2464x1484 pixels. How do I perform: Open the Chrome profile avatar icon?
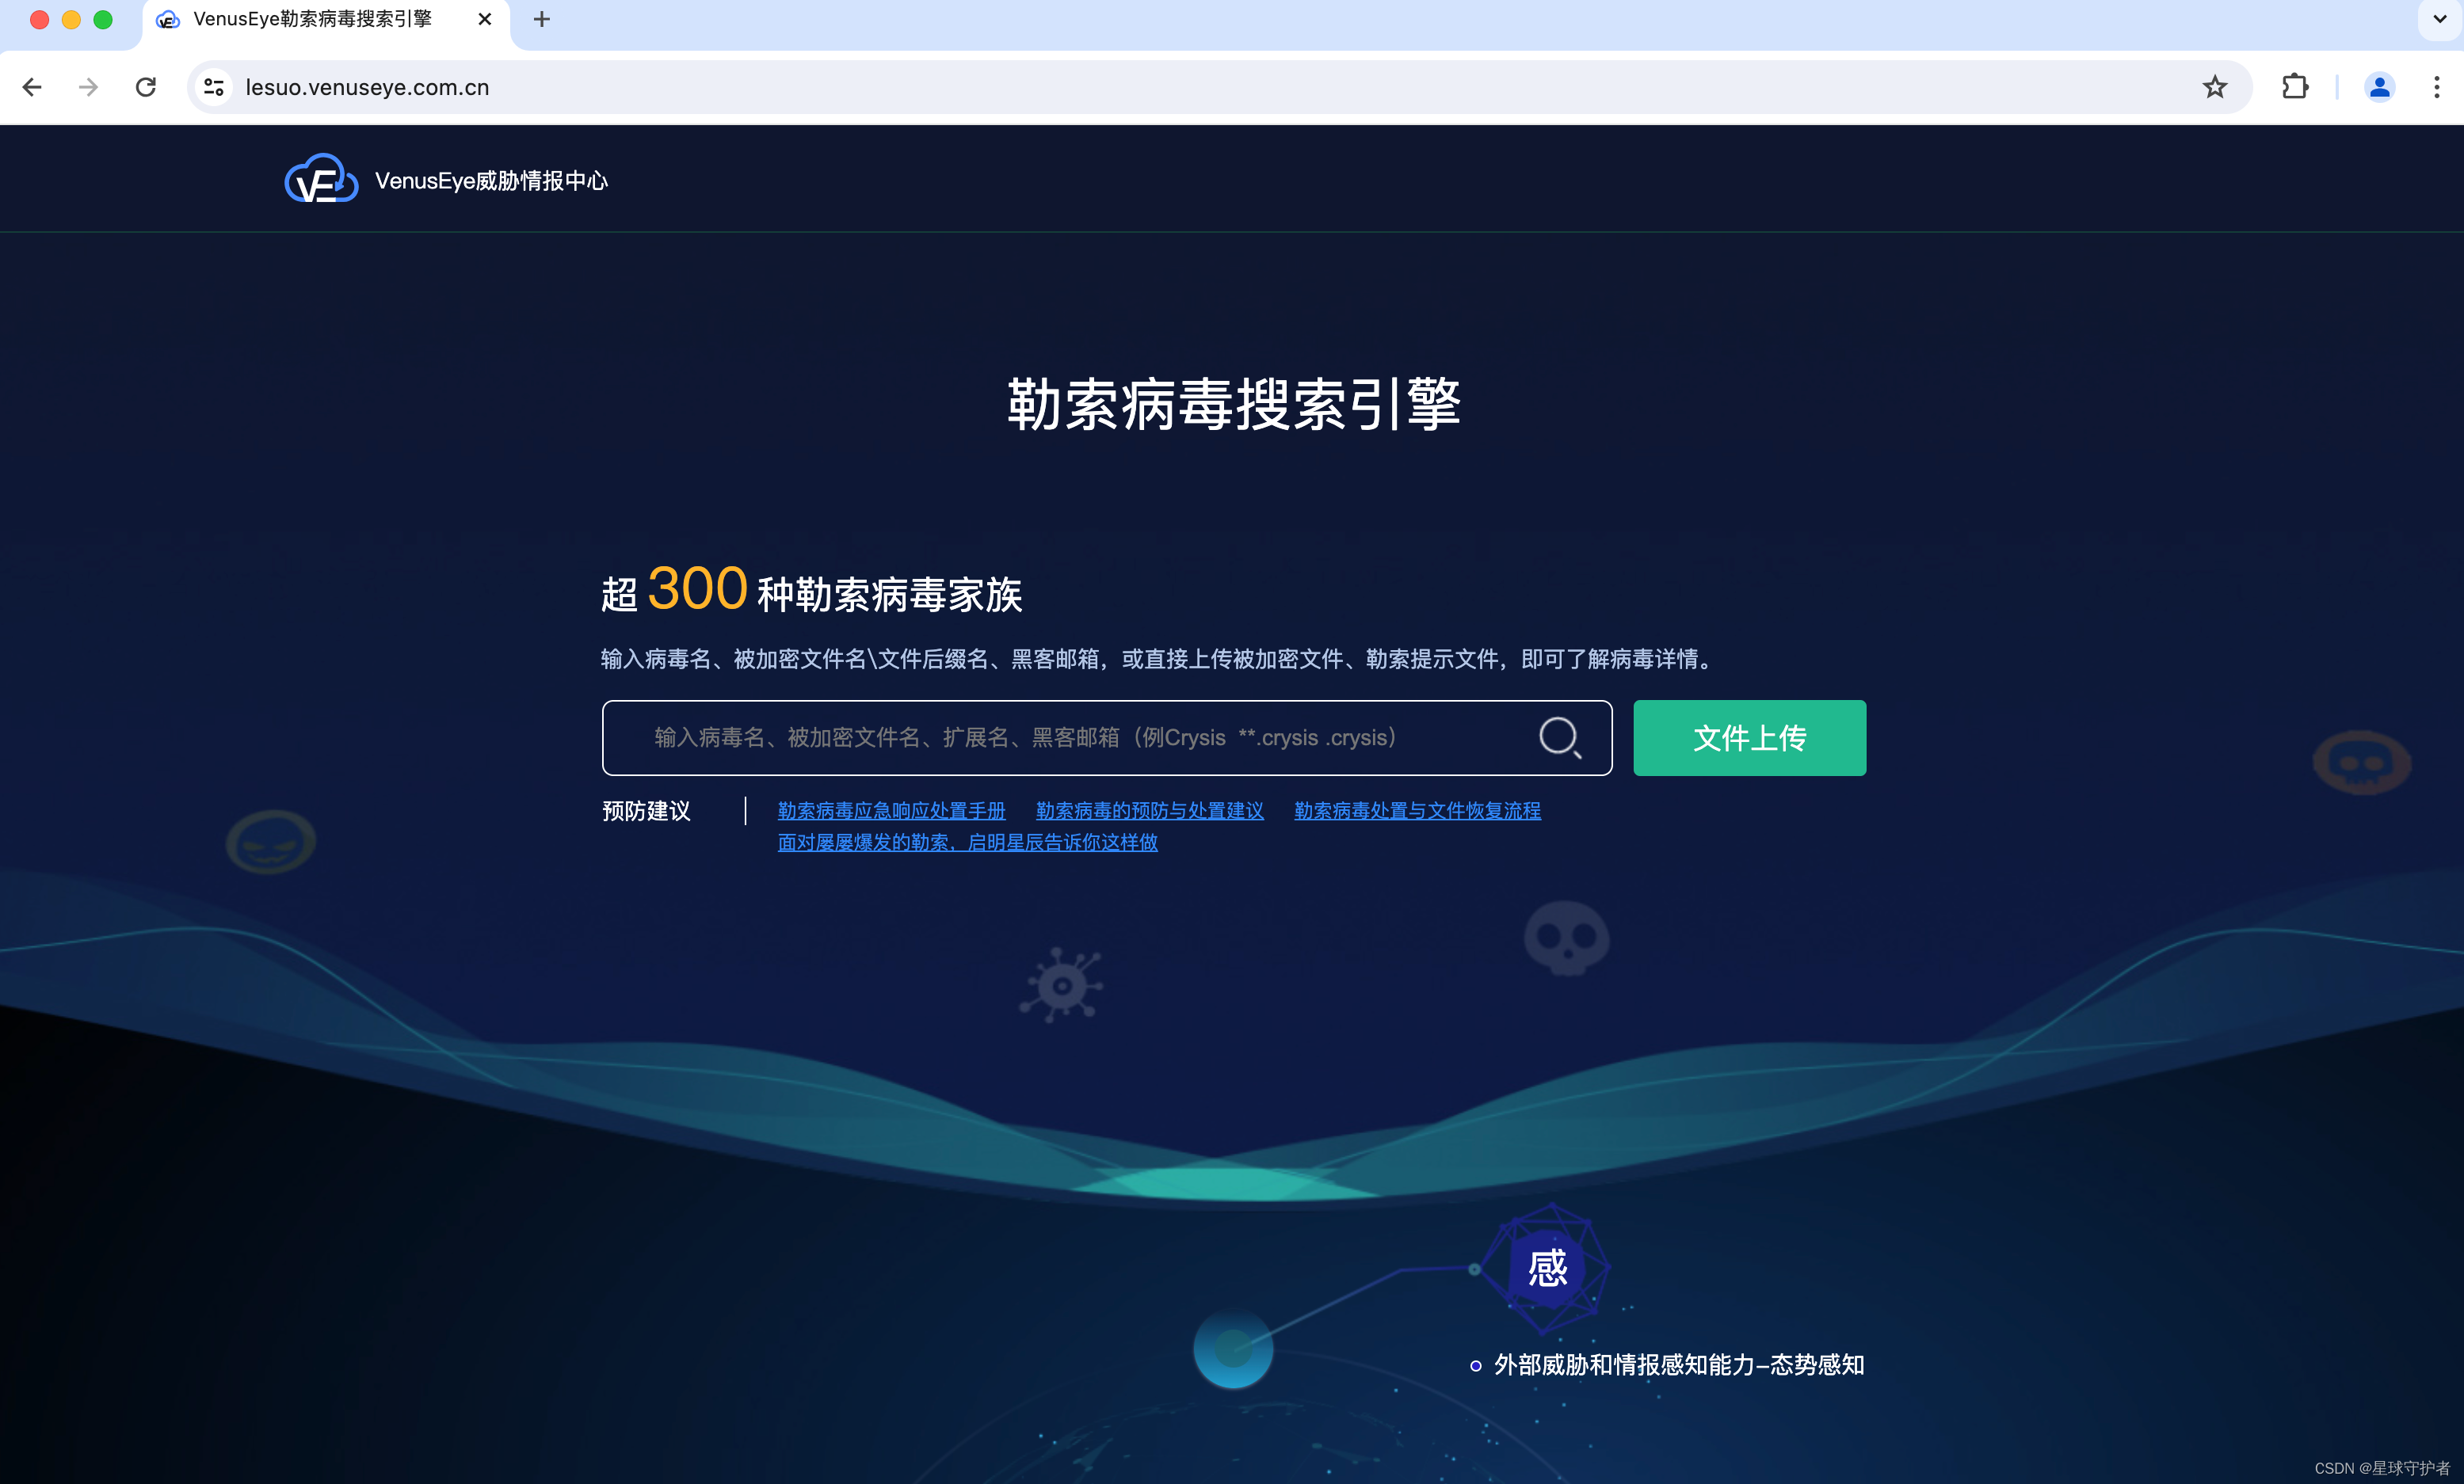2379,87
